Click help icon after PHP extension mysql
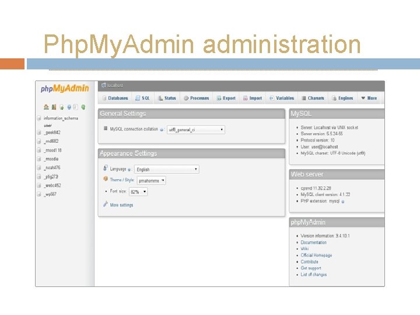 tap(343, 201)
